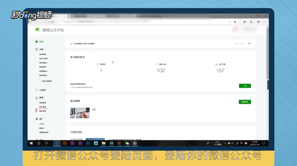Viewport: 297px width, 166px height.
Task: Open the Edge settings and more menu
Action: [265, 22]
